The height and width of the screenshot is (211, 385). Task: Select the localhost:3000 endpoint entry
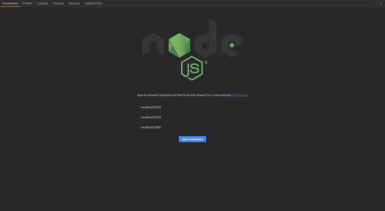[192, 127]
